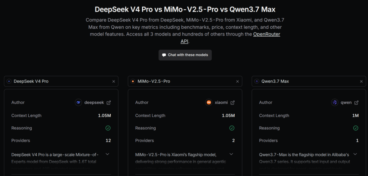This screenshot has height=176, width=368.
Task: Open xiaomi author external link icon
Action: pyautogui.click(x=233, y=103)
